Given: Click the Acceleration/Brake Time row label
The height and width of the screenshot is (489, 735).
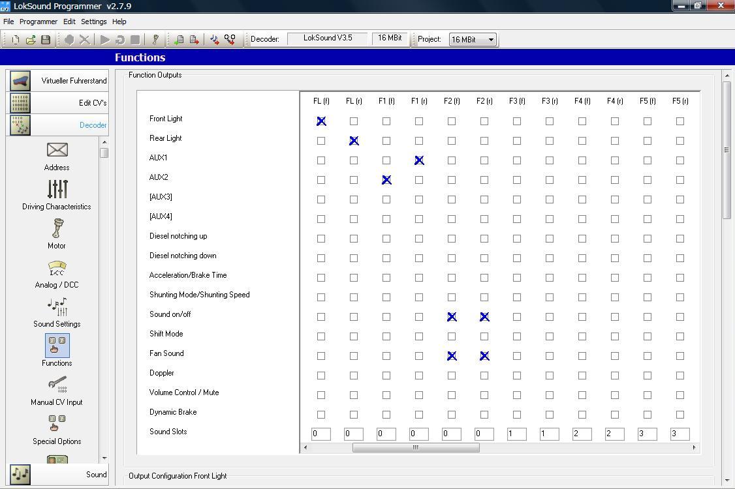Looking at the screenshot, I should point(188,275).
